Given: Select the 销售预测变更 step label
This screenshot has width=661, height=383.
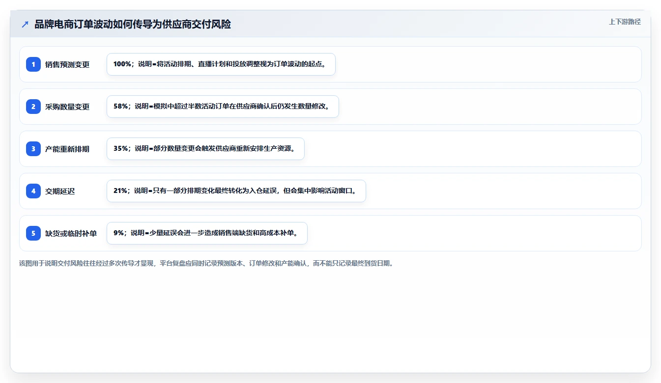Looking at the screenshot, I should click(67, 64).
